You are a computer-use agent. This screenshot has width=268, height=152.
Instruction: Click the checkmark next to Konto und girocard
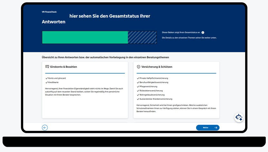point(46,78)
